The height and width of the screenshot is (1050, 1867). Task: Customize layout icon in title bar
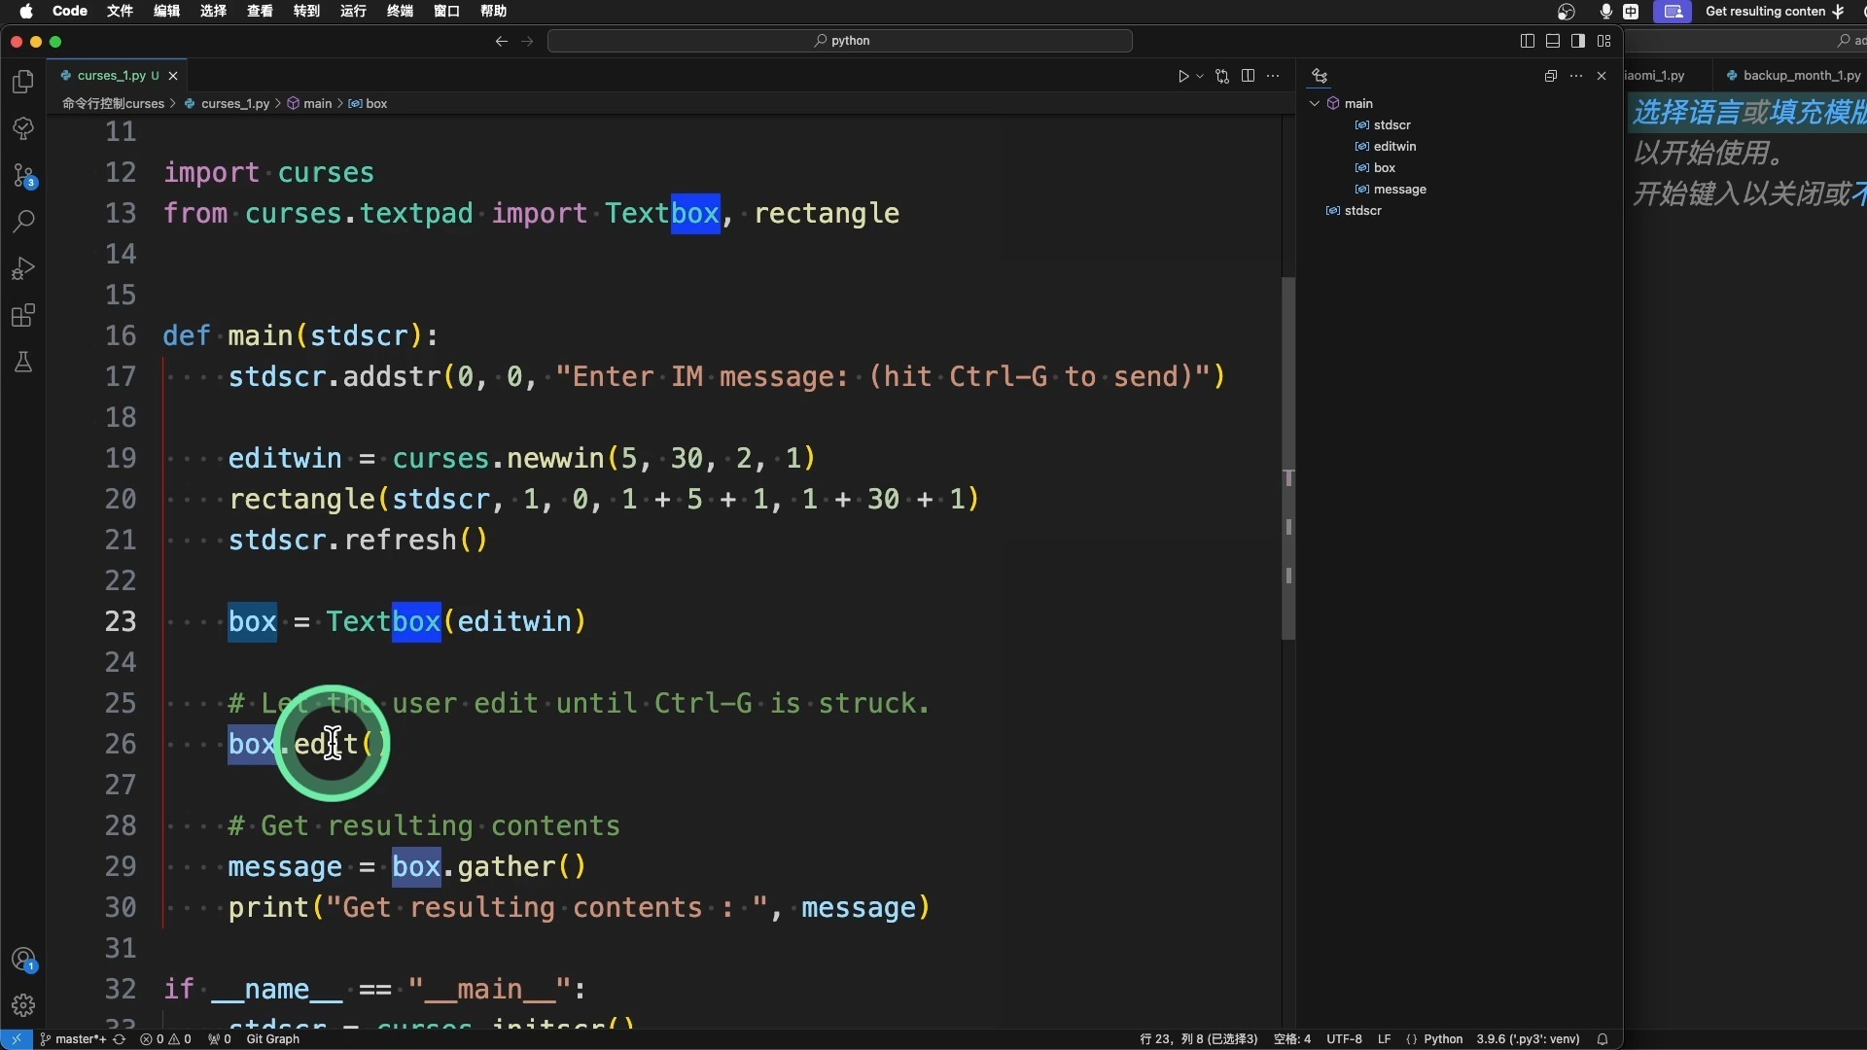(x=1604, y=41)
